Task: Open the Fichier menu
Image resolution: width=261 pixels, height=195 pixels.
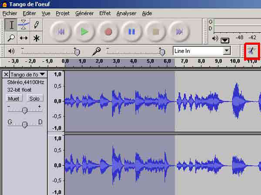Action: point(10,13)
